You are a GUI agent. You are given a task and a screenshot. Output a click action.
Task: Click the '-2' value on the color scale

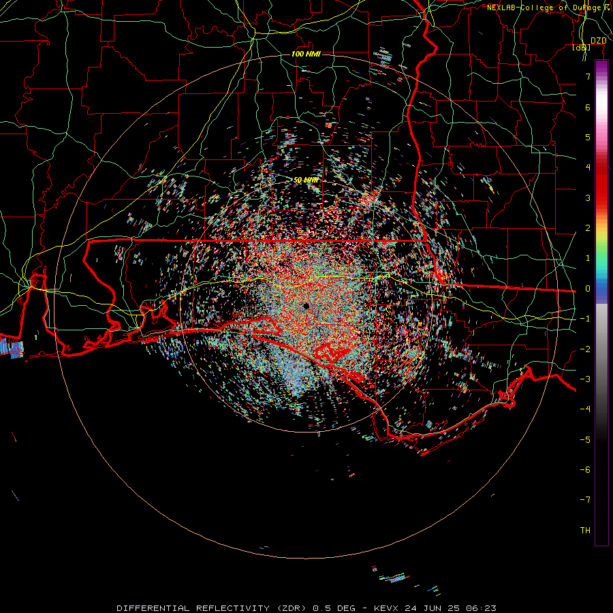click(585, 349)
